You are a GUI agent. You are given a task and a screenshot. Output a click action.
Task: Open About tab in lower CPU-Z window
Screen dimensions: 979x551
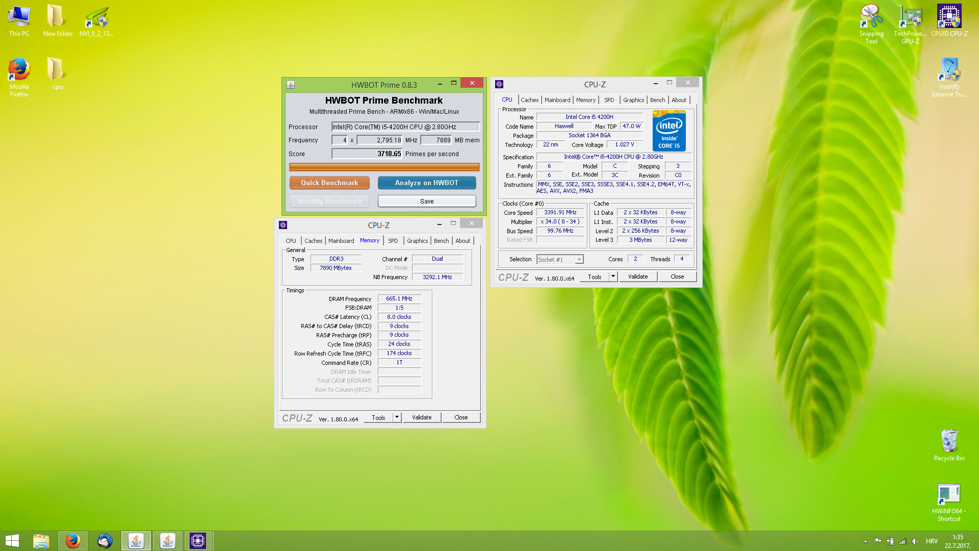tap(463, 241)
